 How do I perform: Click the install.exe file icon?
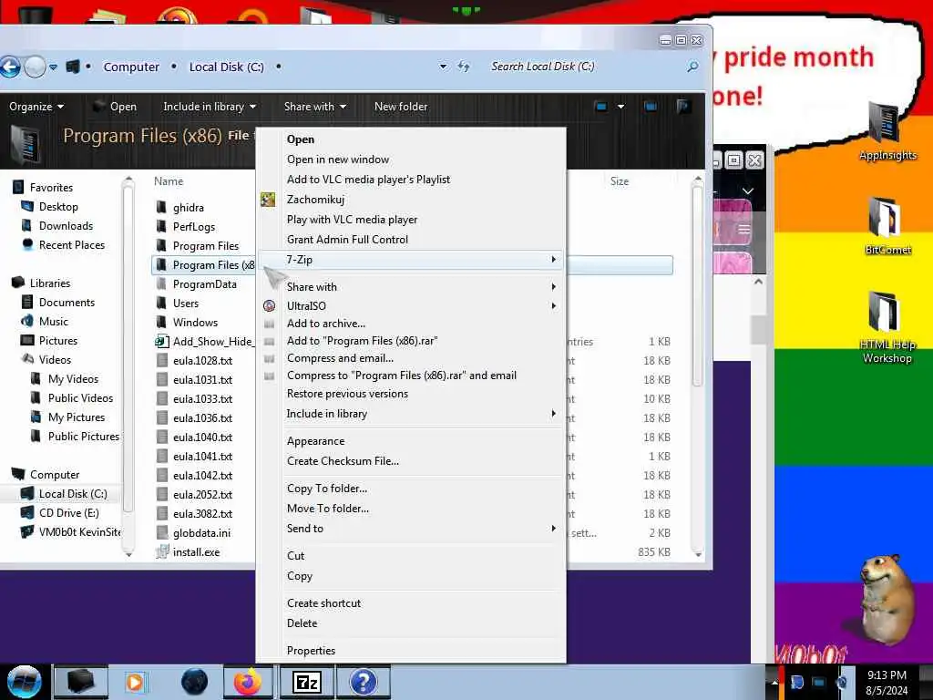tap(162, 551)
